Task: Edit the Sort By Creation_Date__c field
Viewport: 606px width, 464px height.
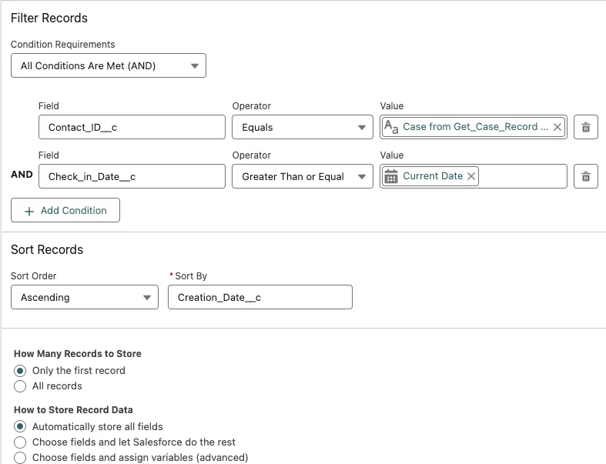Action: coord(259,297)
